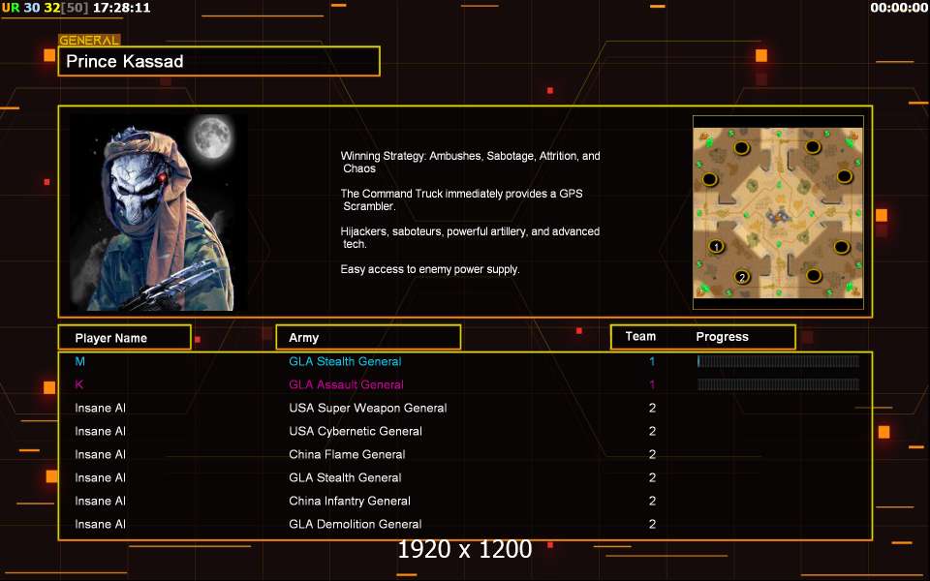This screenshot has width=930, height=581.
Task: Click Insane AI beside China Infantry General
Action: point(100,501)
